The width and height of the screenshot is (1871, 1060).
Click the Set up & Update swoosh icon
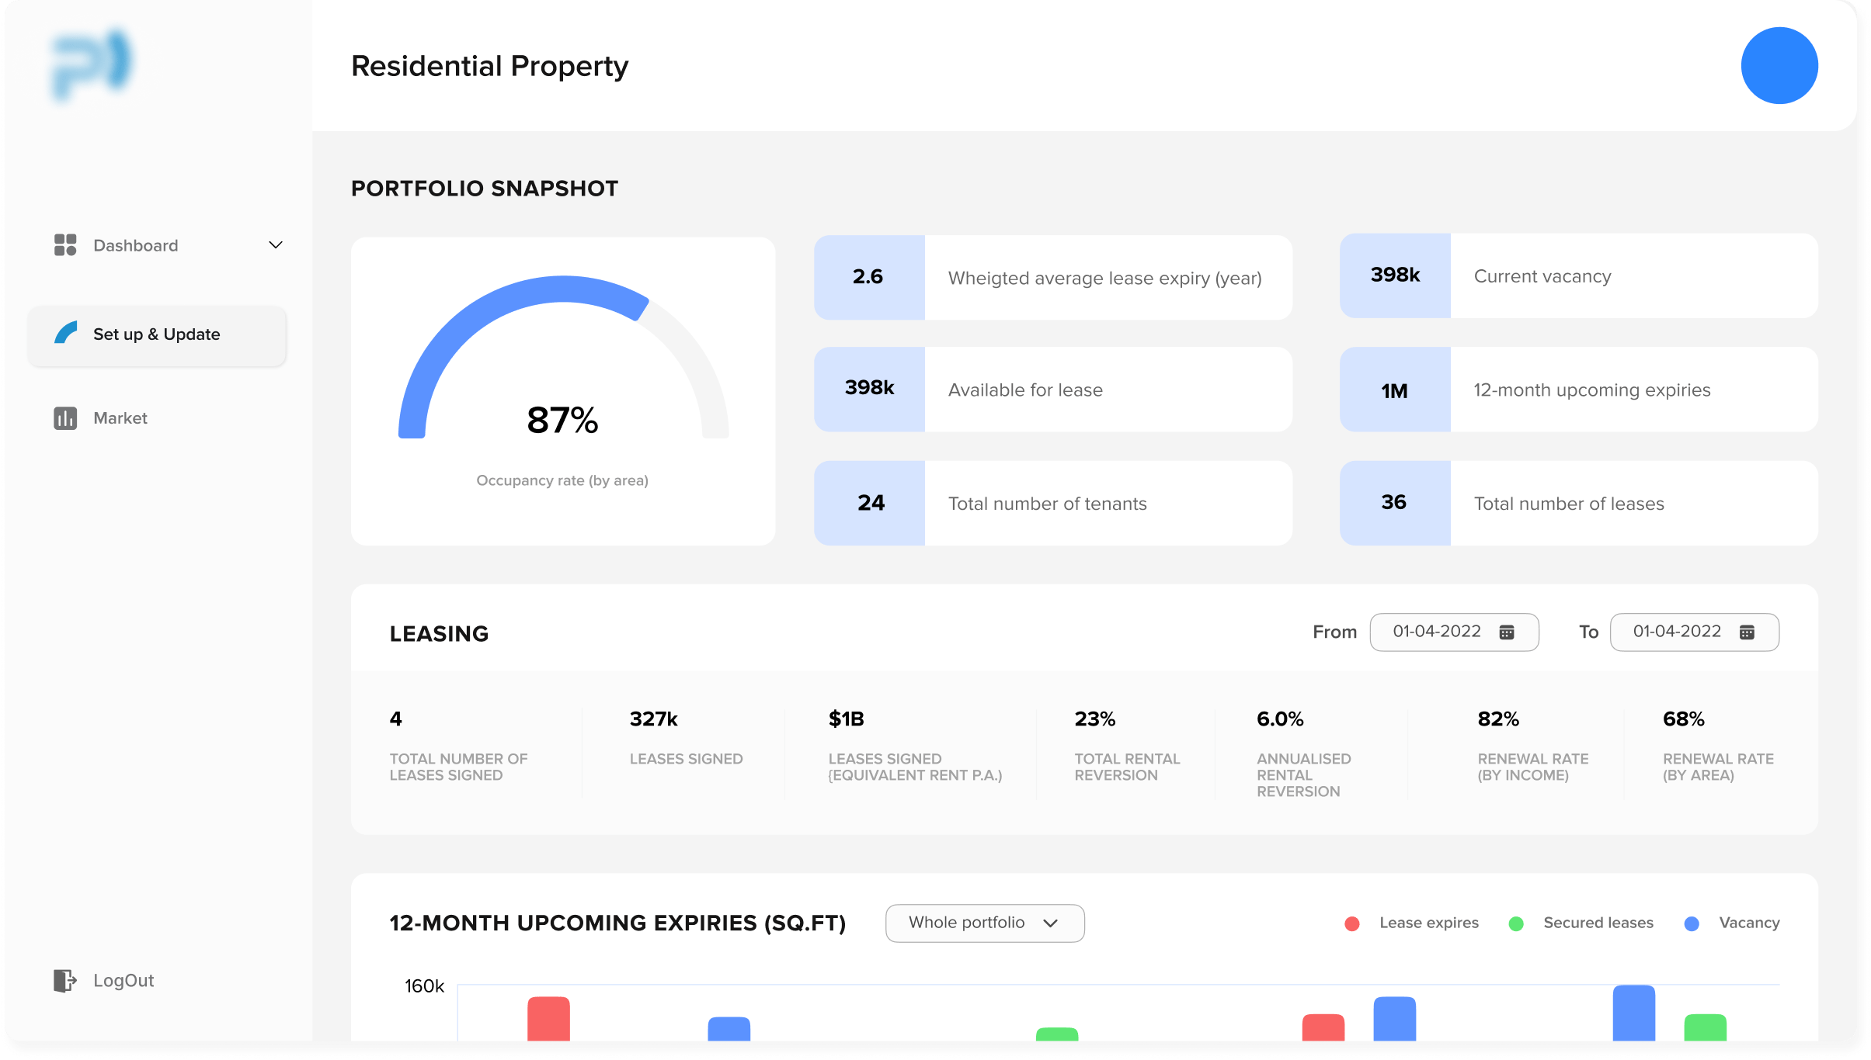click(66, 334)
